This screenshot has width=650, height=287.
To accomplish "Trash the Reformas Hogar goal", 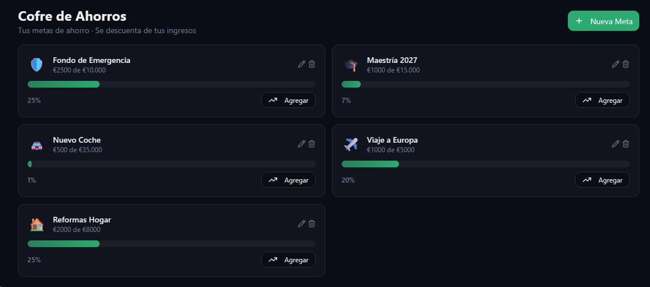I will 312,224.
